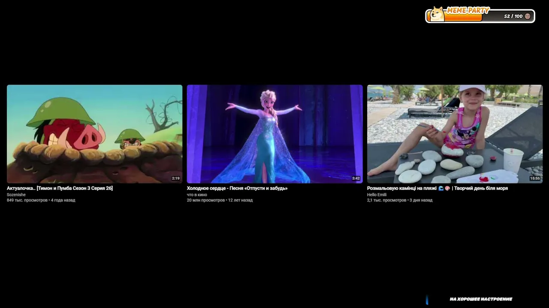Click the MEME PARTY title text
Image resolution: width=549 pixels, height=308 pixels.
pyautogui.click(x=468, y=10)
